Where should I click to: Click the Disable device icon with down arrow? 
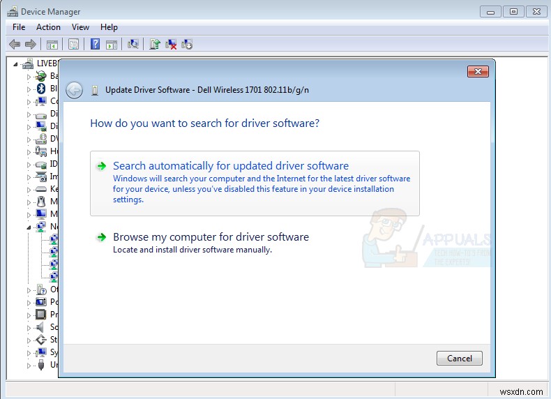tap(187, 44)
